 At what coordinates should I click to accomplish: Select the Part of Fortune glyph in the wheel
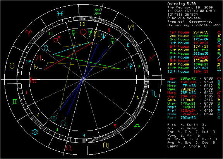tap(54, 119)
